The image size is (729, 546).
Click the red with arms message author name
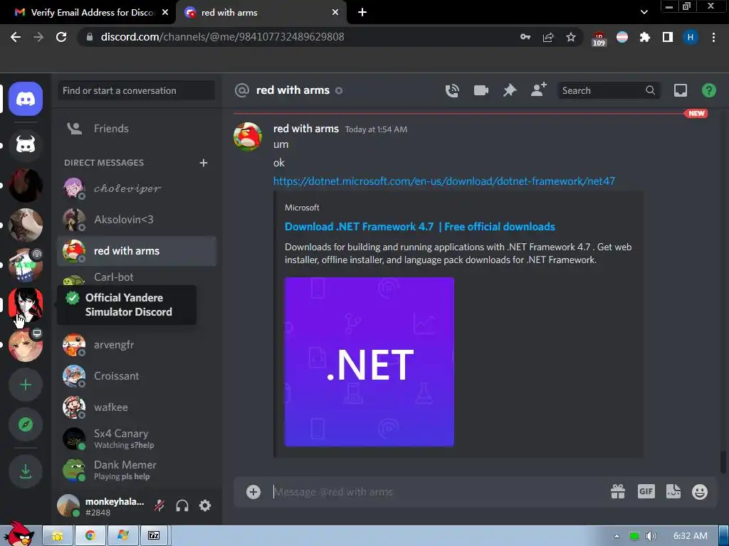coord(306,129)
